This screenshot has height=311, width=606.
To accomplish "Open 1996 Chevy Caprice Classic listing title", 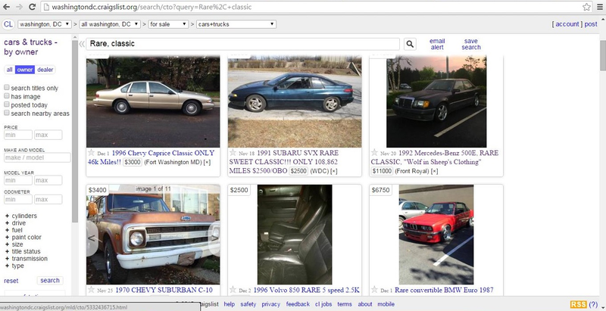I will pos(151,157).
